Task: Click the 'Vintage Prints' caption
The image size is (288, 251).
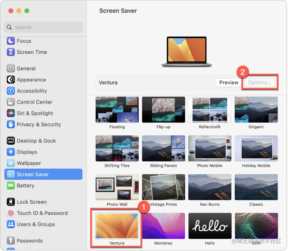Action: pos(163,204)
